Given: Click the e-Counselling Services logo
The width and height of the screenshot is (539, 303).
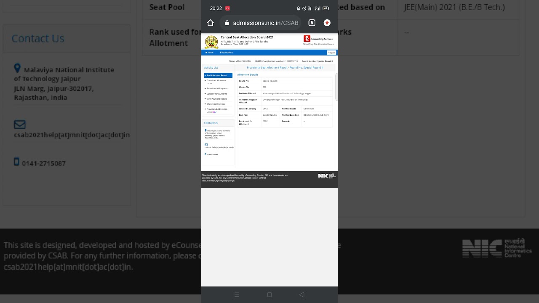Looking at the screenshot, I should (x=319, y=40).
